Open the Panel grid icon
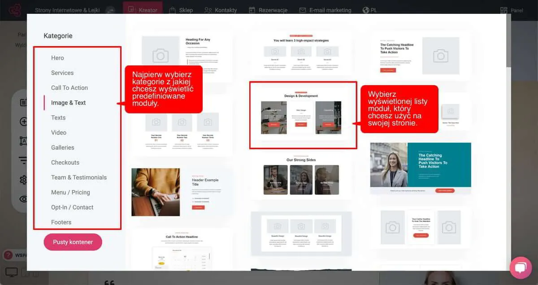Screen dimensions: 538x285 pyautogui.click(x=504, y=10)
